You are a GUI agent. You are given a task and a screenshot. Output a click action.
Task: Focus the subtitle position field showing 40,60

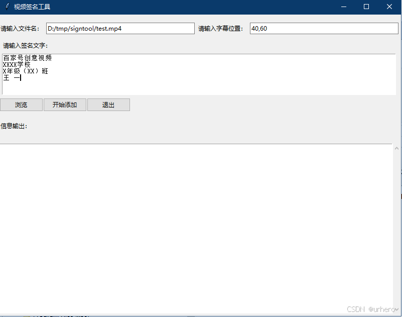(x=324, y=29)
